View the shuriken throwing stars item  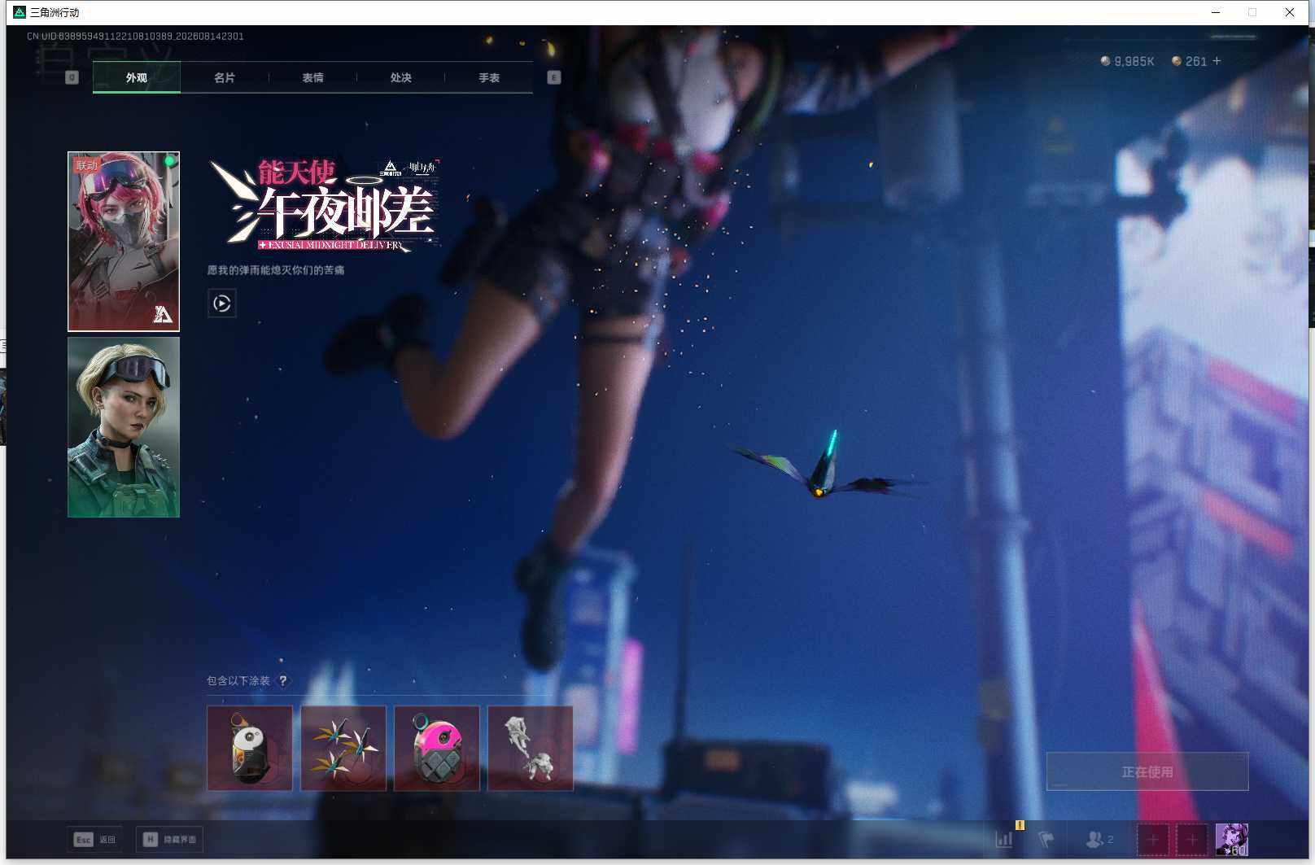tap(343, 749)
